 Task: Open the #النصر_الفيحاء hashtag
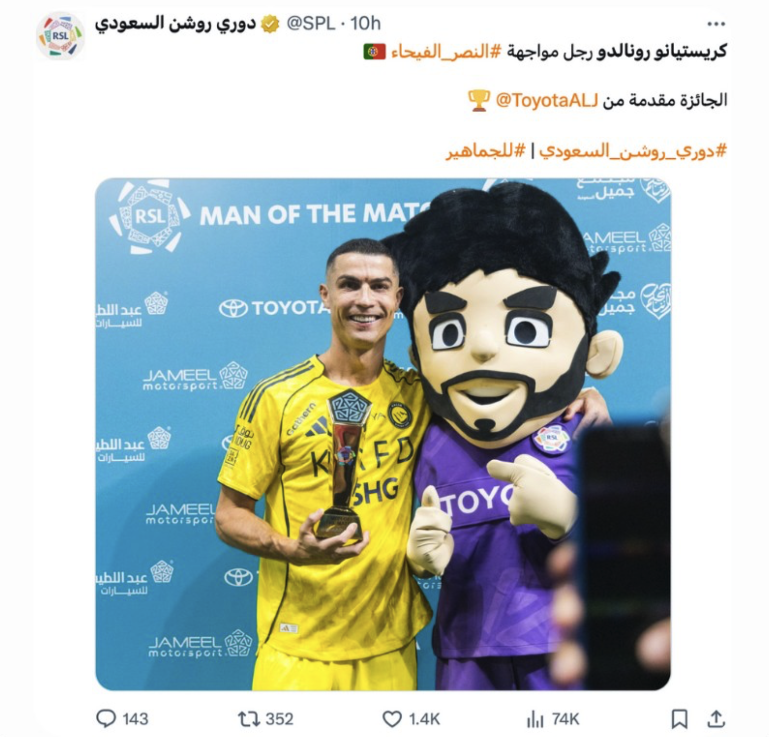446,51
